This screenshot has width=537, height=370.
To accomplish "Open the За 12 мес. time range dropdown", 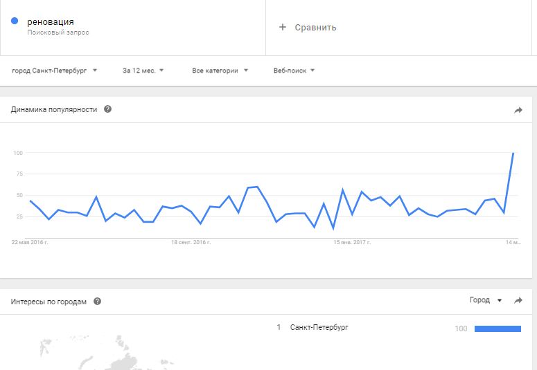I will point(143,70).
